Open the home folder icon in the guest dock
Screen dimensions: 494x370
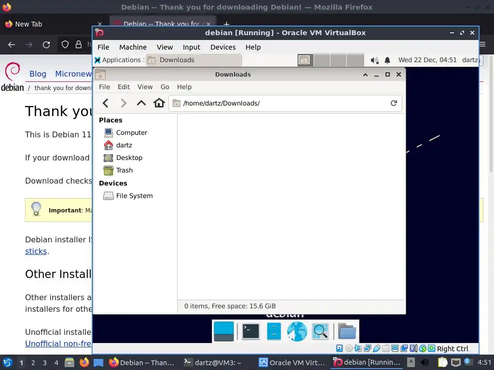tap(347, 331)
